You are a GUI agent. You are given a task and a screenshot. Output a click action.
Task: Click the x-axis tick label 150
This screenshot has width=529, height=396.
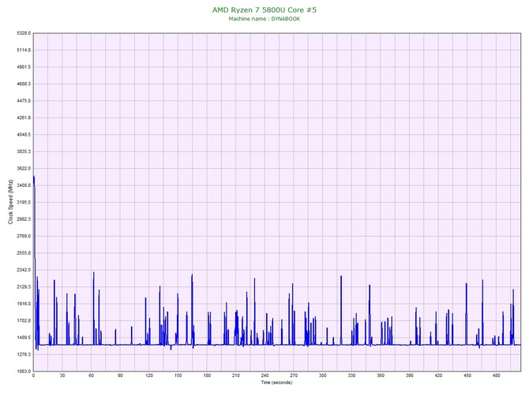tap(178, 375)
